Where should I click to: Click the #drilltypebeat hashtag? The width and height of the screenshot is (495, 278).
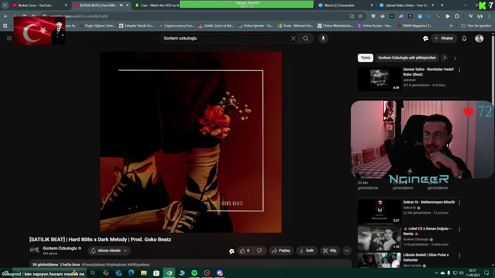click(x=138, y=265)
